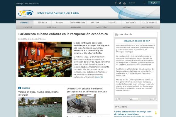Open the Galerías section link

26,88
